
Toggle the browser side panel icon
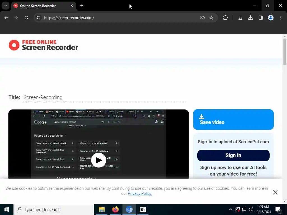[261, 18]
